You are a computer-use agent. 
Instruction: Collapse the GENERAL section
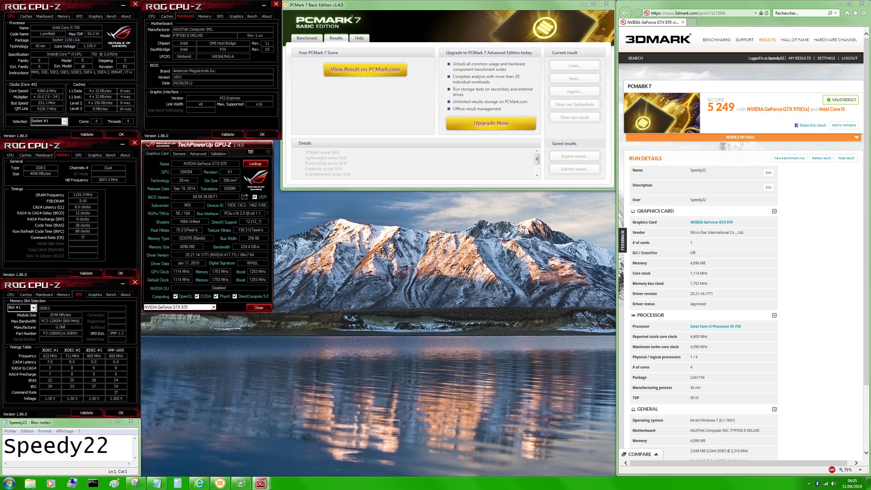[774, 409]
